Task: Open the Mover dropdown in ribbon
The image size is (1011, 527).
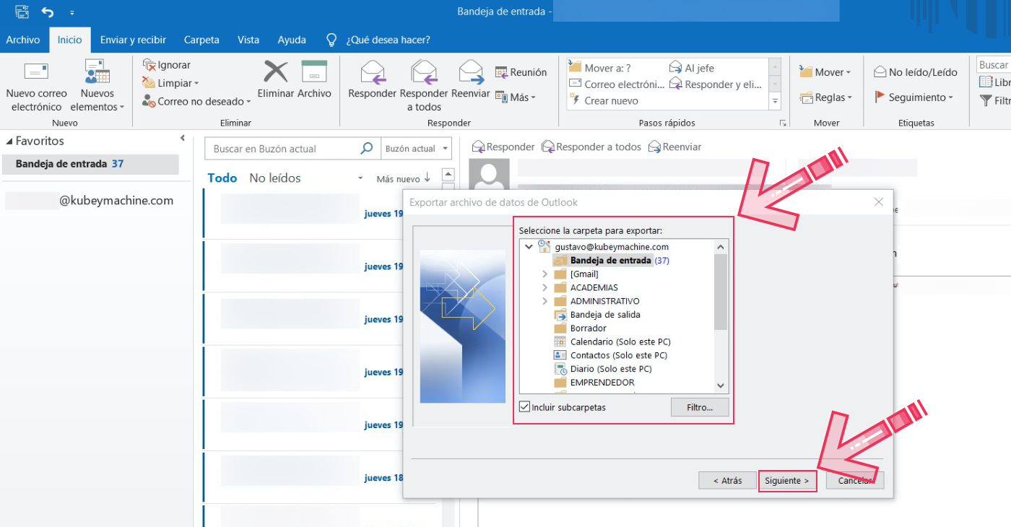Action: [825, 72]
